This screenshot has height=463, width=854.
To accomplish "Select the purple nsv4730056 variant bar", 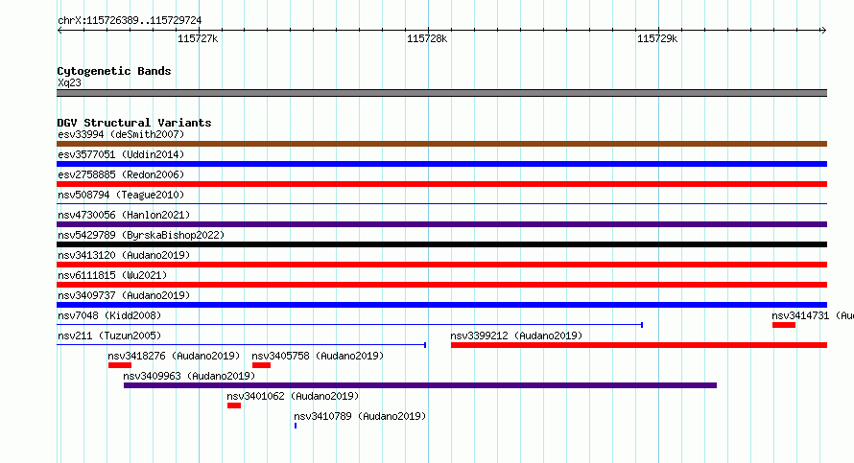I will [441, 224].
